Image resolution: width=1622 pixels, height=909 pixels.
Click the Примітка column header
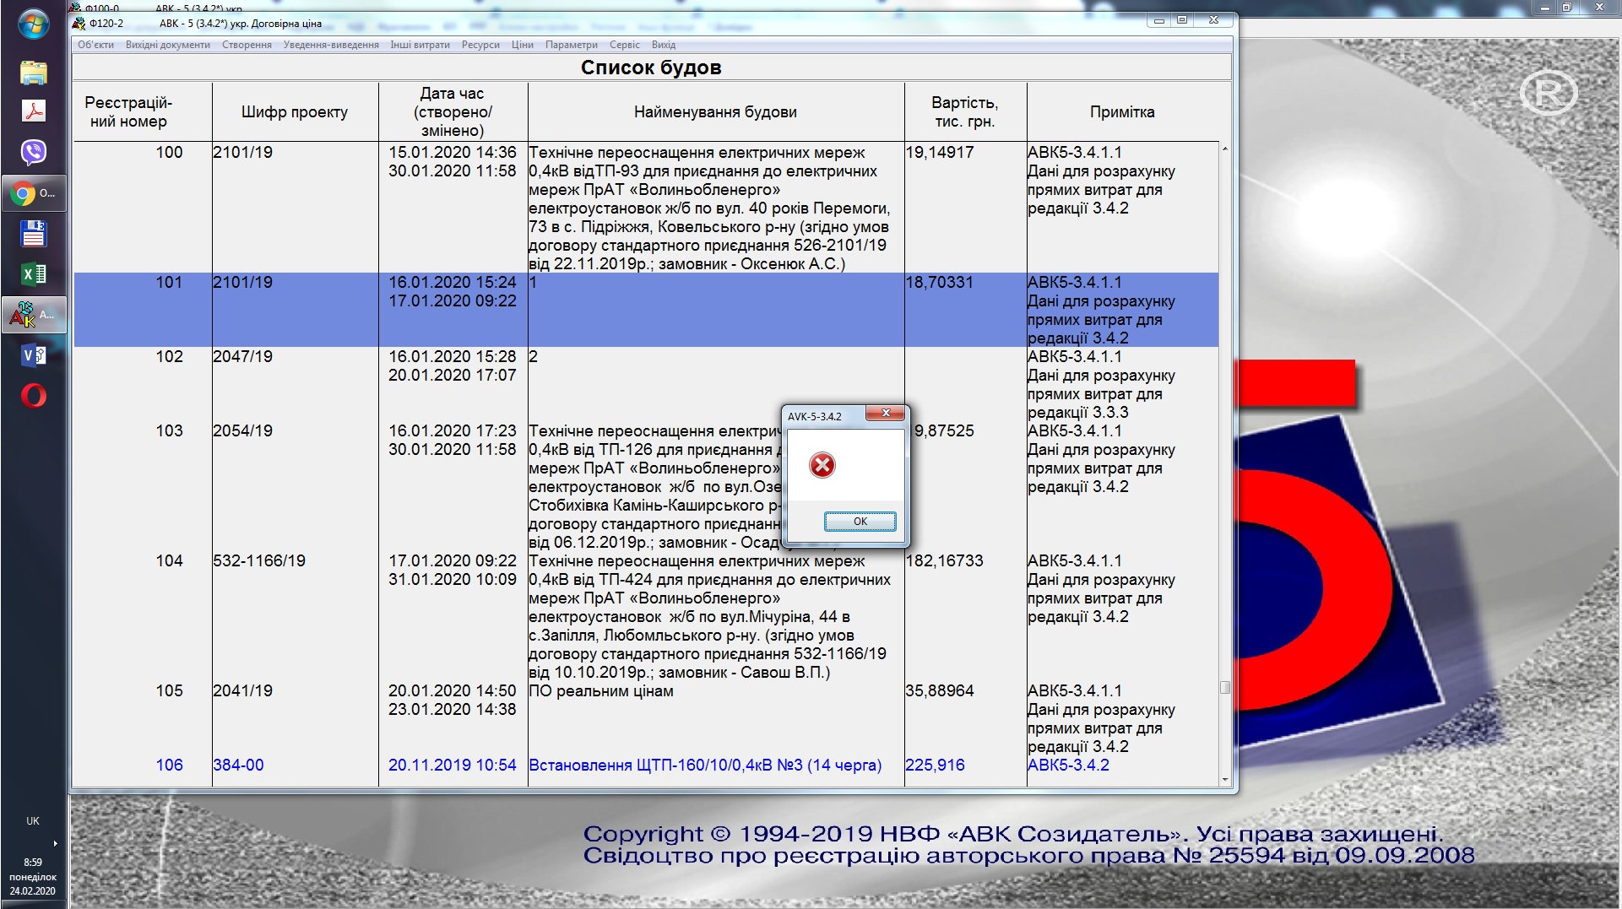point(1122,111)
